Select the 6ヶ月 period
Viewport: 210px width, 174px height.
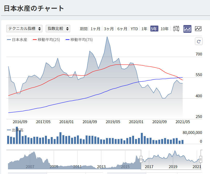tap(122, 29)
